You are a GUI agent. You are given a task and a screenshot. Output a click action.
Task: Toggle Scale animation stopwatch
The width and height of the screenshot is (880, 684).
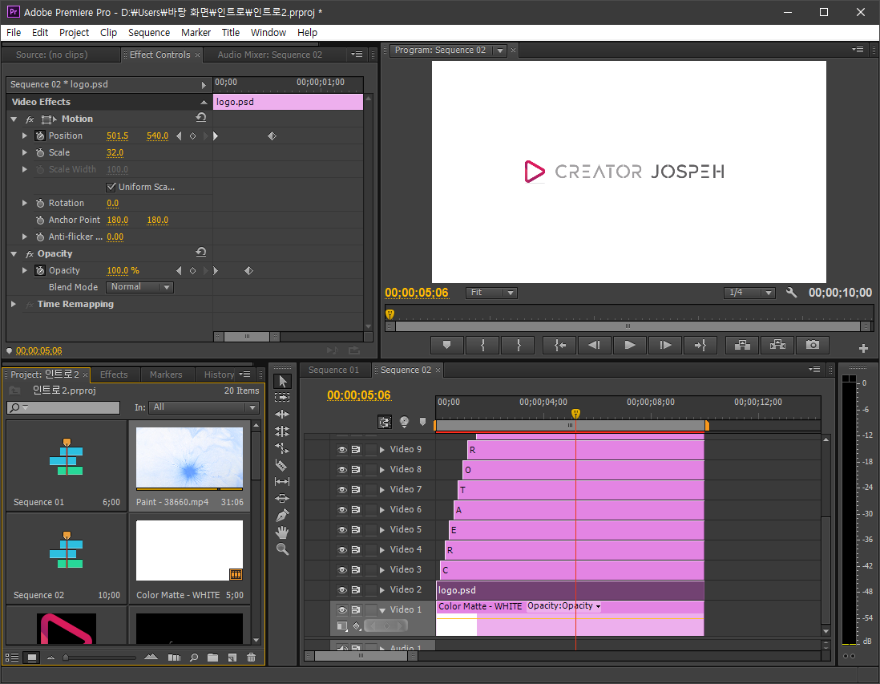(x=40, y=152)
